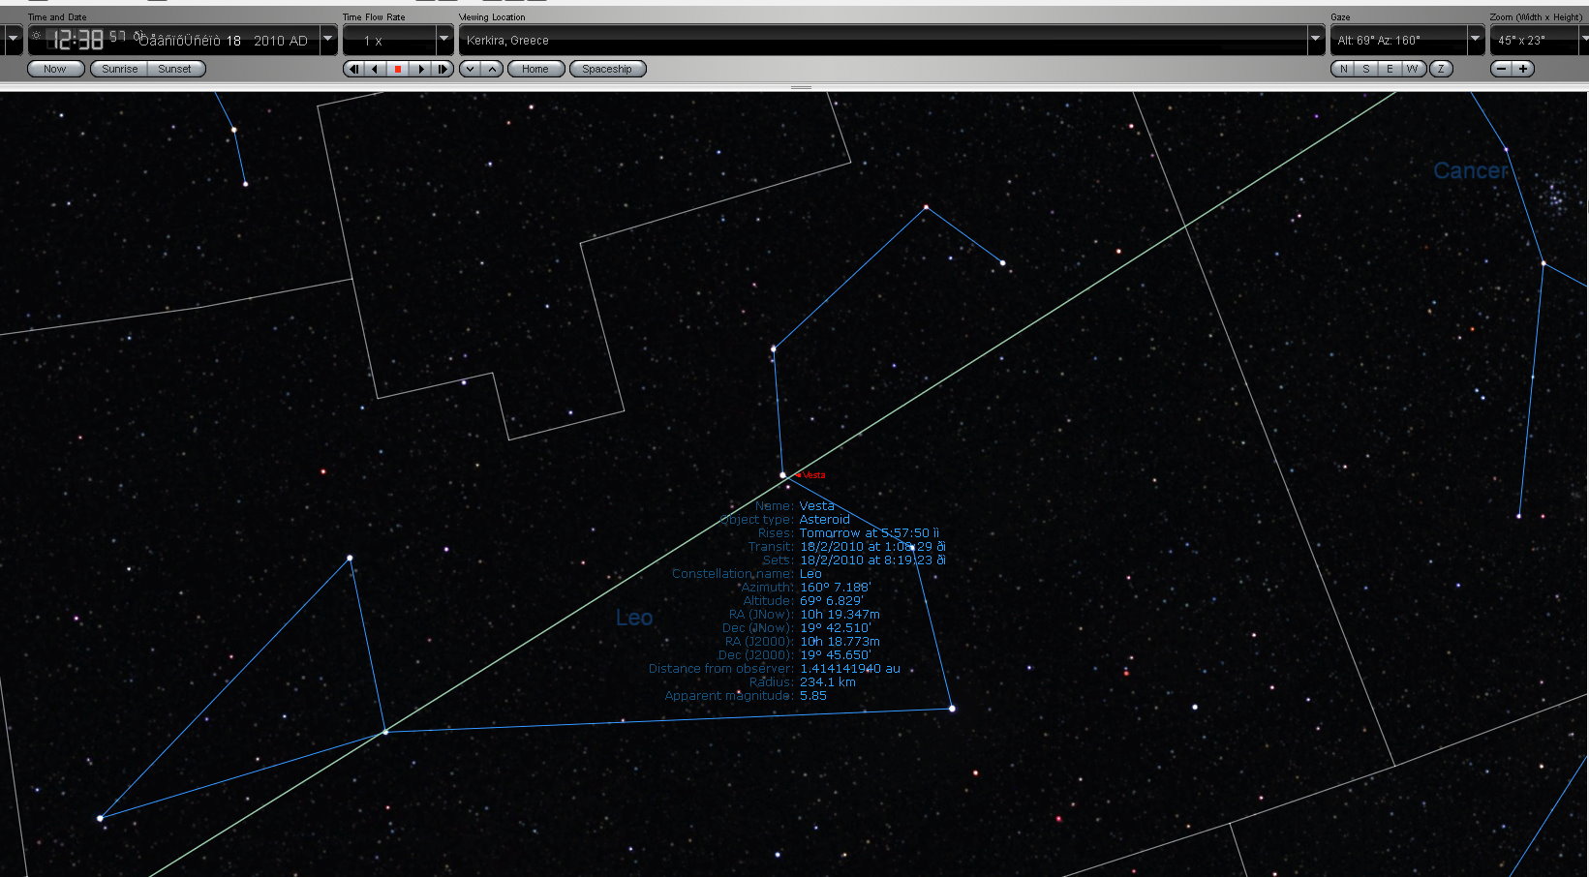
Task: Jump to Sunrise time
Action: 119,69
